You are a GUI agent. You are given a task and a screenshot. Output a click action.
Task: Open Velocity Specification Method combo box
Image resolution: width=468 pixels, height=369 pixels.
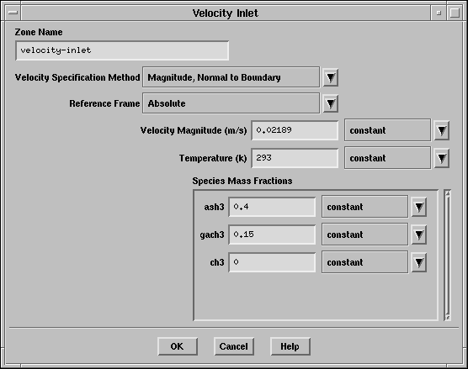[231, 77]
